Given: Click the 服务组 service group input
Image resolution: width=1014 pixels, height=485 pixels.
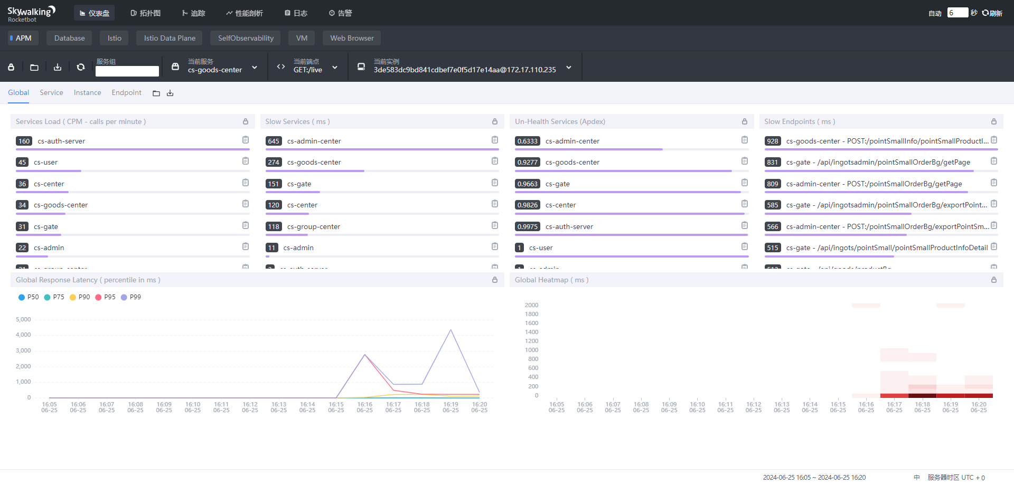Looking at the screenshot, I should pyautogui.click(x=127, y=71).
